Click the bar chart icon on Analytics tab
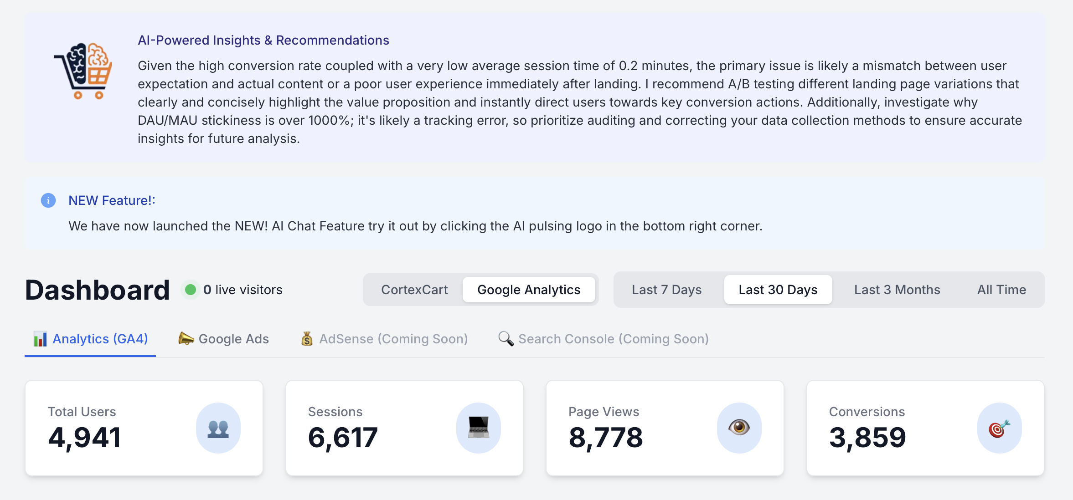 [40, 339]
